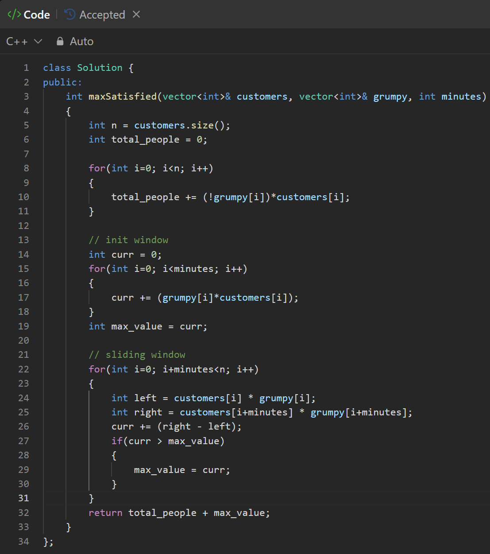Screen dimensions: 490x554
Task: Click the "if(curr > max_value)" condition
Action: point(168,441)
